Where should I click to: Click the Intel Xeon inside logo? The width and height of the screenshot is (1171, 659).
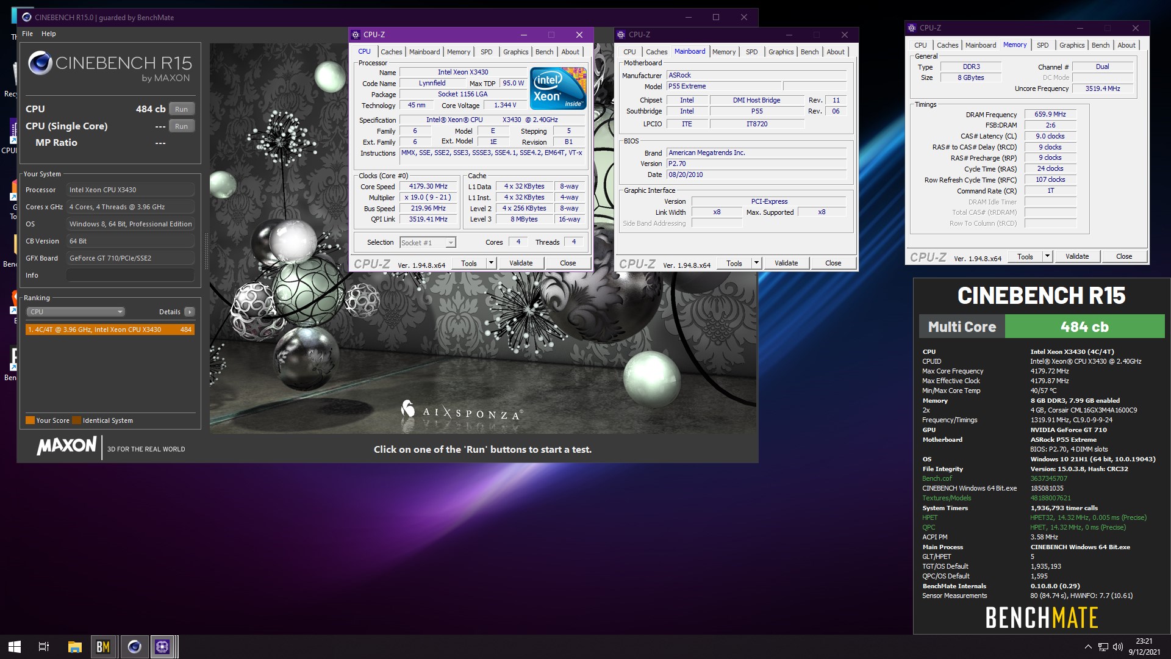(558, 88)
